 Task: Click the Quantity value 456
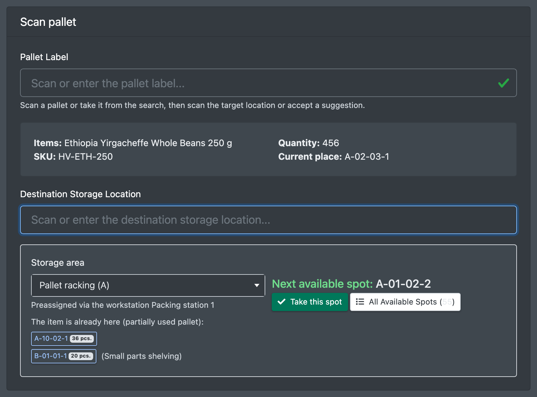tap(331, 143)
